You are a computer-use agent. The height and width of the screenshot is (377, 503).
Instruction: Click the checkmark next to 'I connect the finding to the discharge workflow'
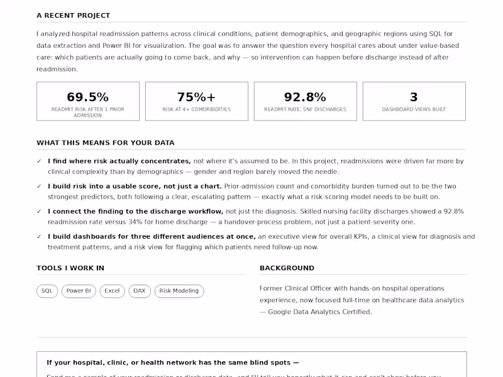click(39, 211)
